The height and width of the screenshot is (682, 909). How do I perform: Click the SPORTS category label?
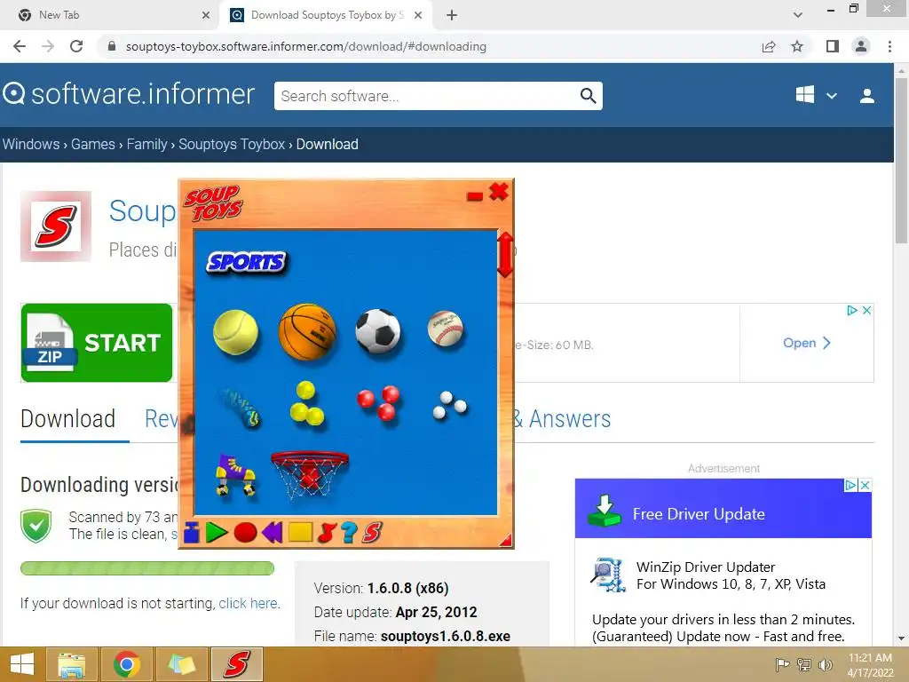coord(247,262)
